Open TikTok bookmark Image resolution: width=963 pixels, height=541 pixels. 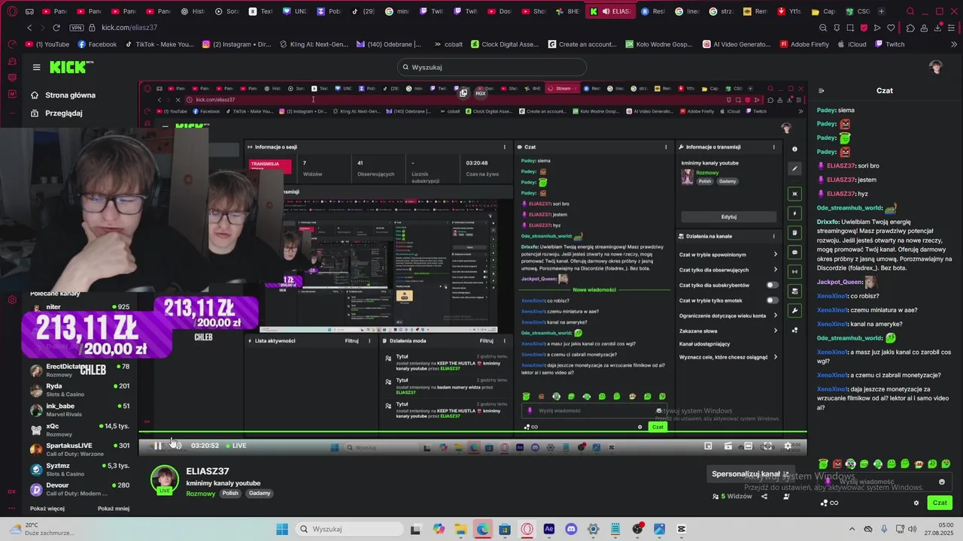click(159, 44)
